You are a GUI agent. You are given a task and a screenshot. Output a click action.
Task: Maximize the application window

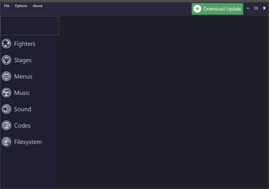256,8
